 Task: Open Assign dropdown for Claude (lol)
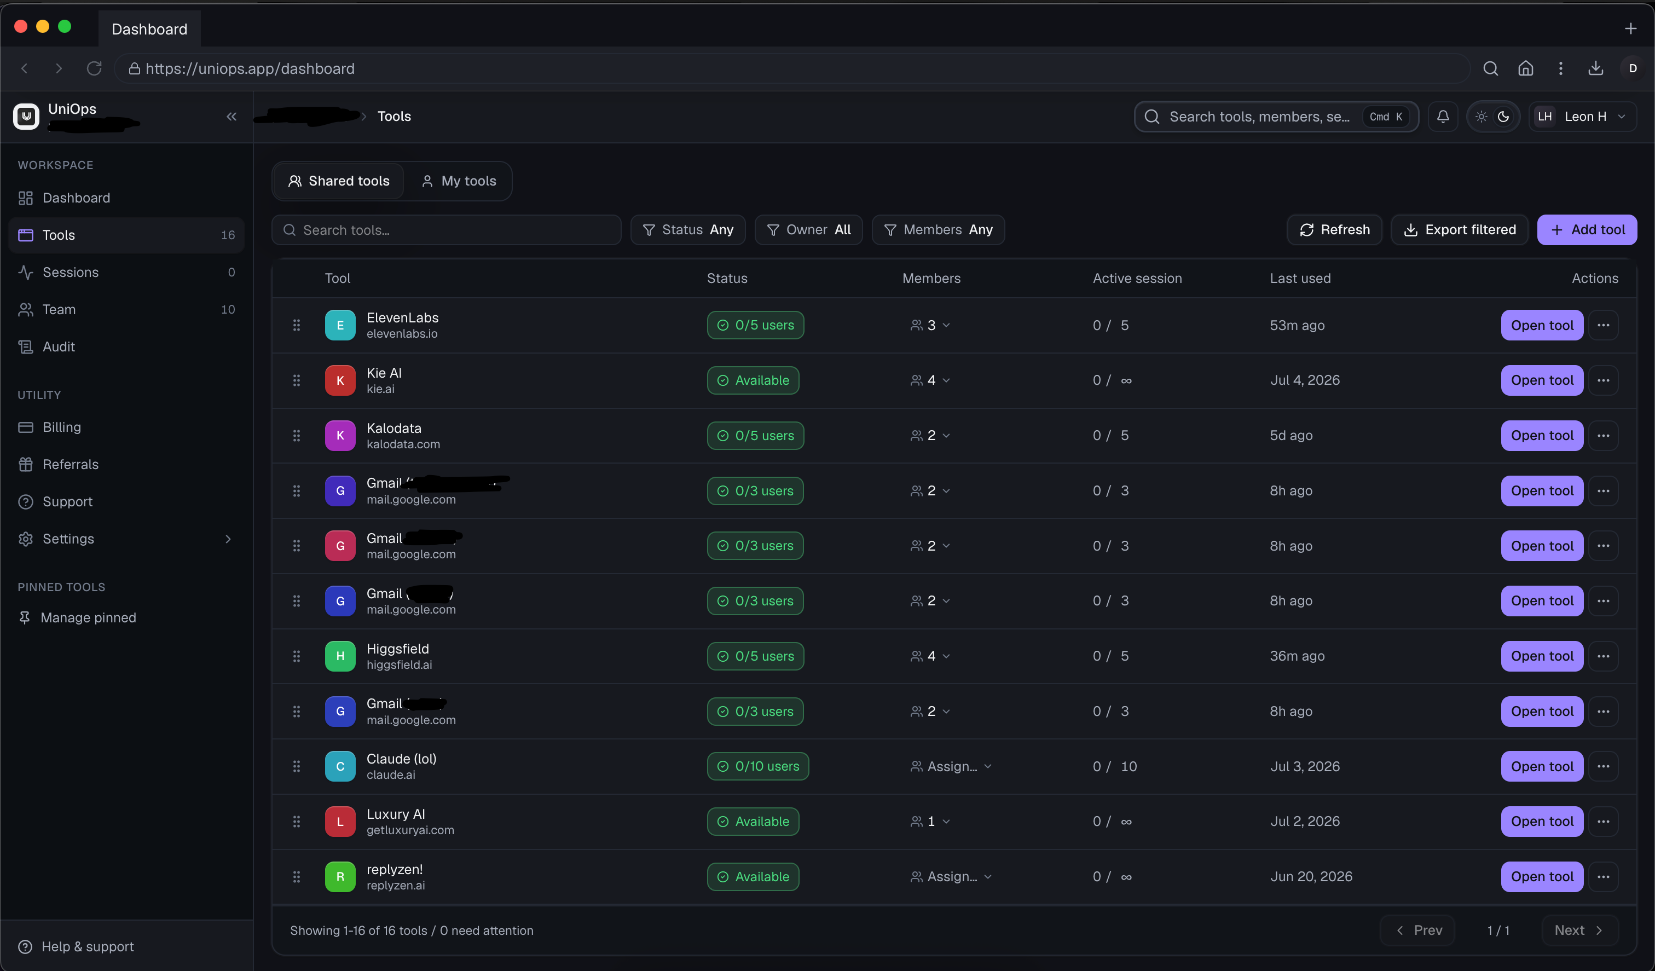(x=951, y=766)
